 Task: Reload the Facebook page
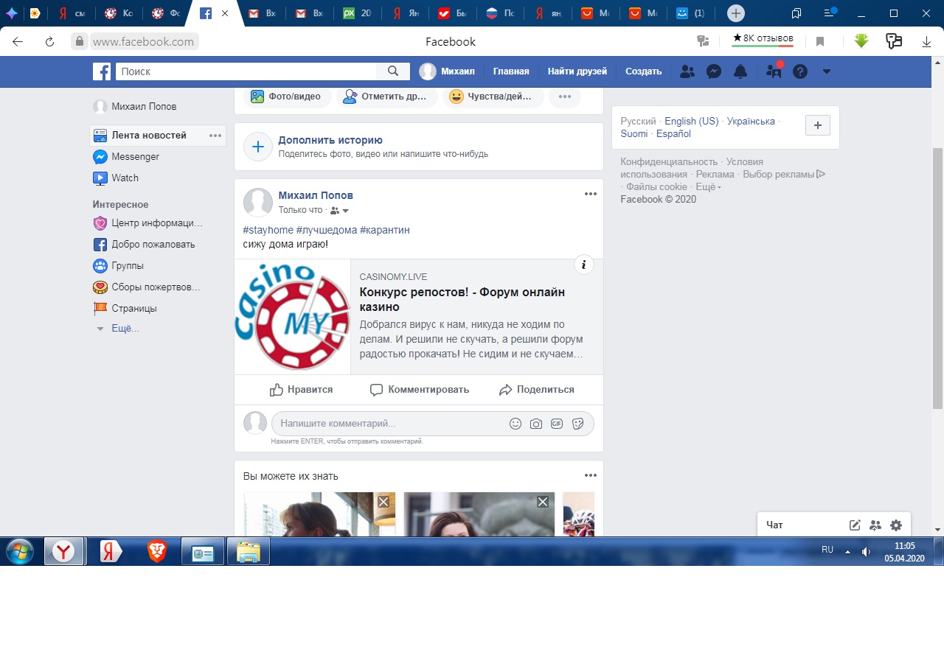tap(50, 42)
